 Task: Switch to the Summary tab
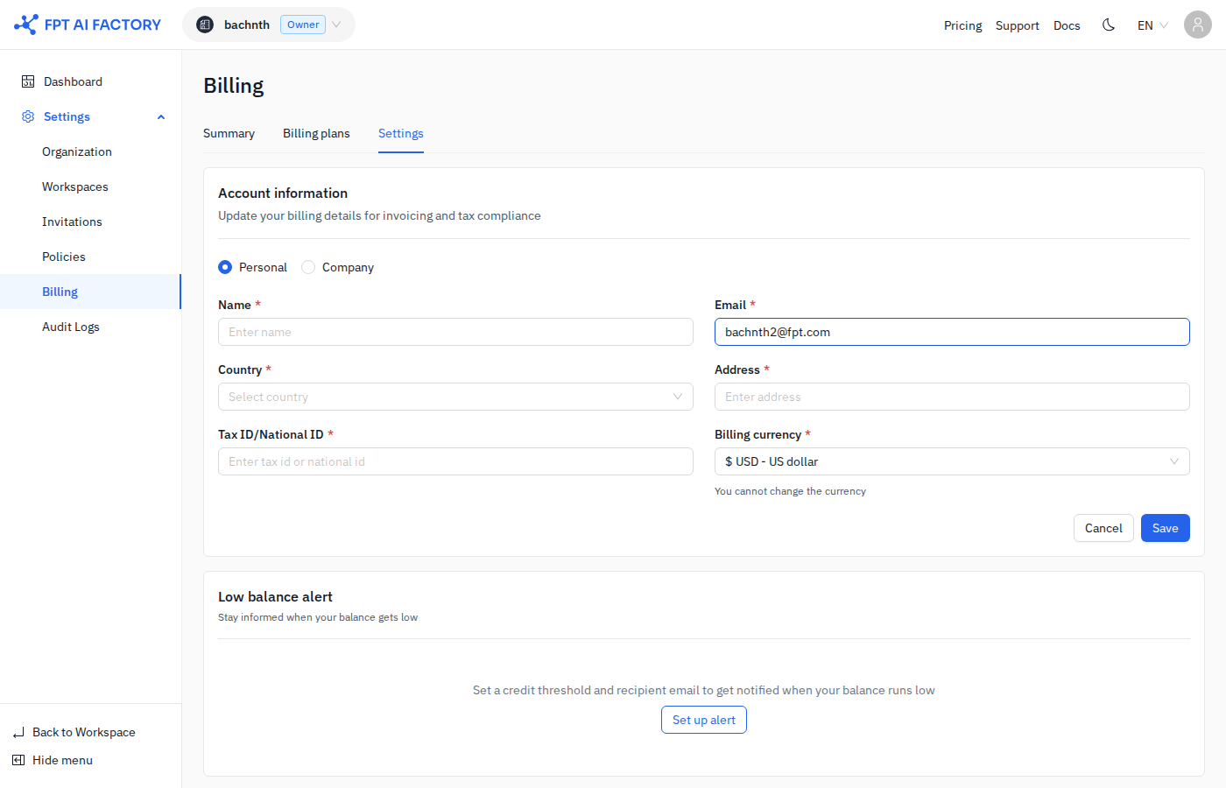click(x=229, y=133)
